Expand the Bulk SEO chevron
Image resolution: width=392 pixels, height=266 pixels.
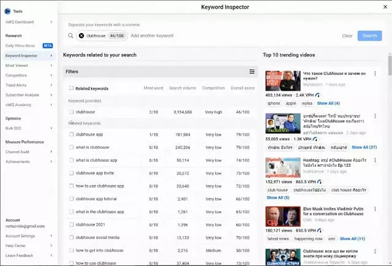tap(51, 128)
